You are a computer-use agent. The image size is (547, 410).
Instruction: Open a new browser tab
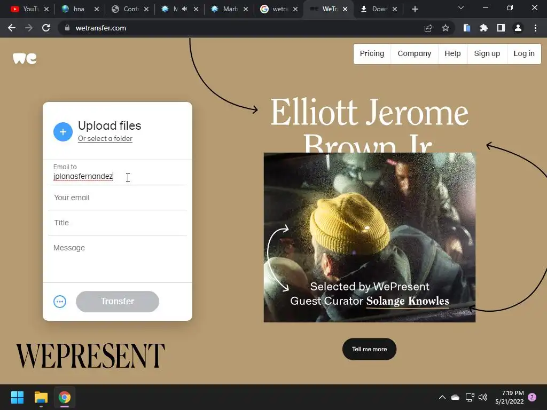[x=415, y=9]
